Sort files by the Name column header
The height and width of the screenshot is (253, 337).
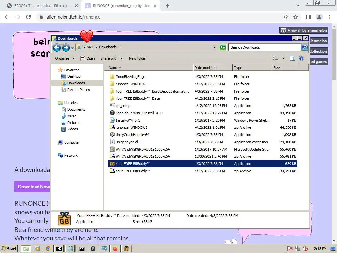148,68
